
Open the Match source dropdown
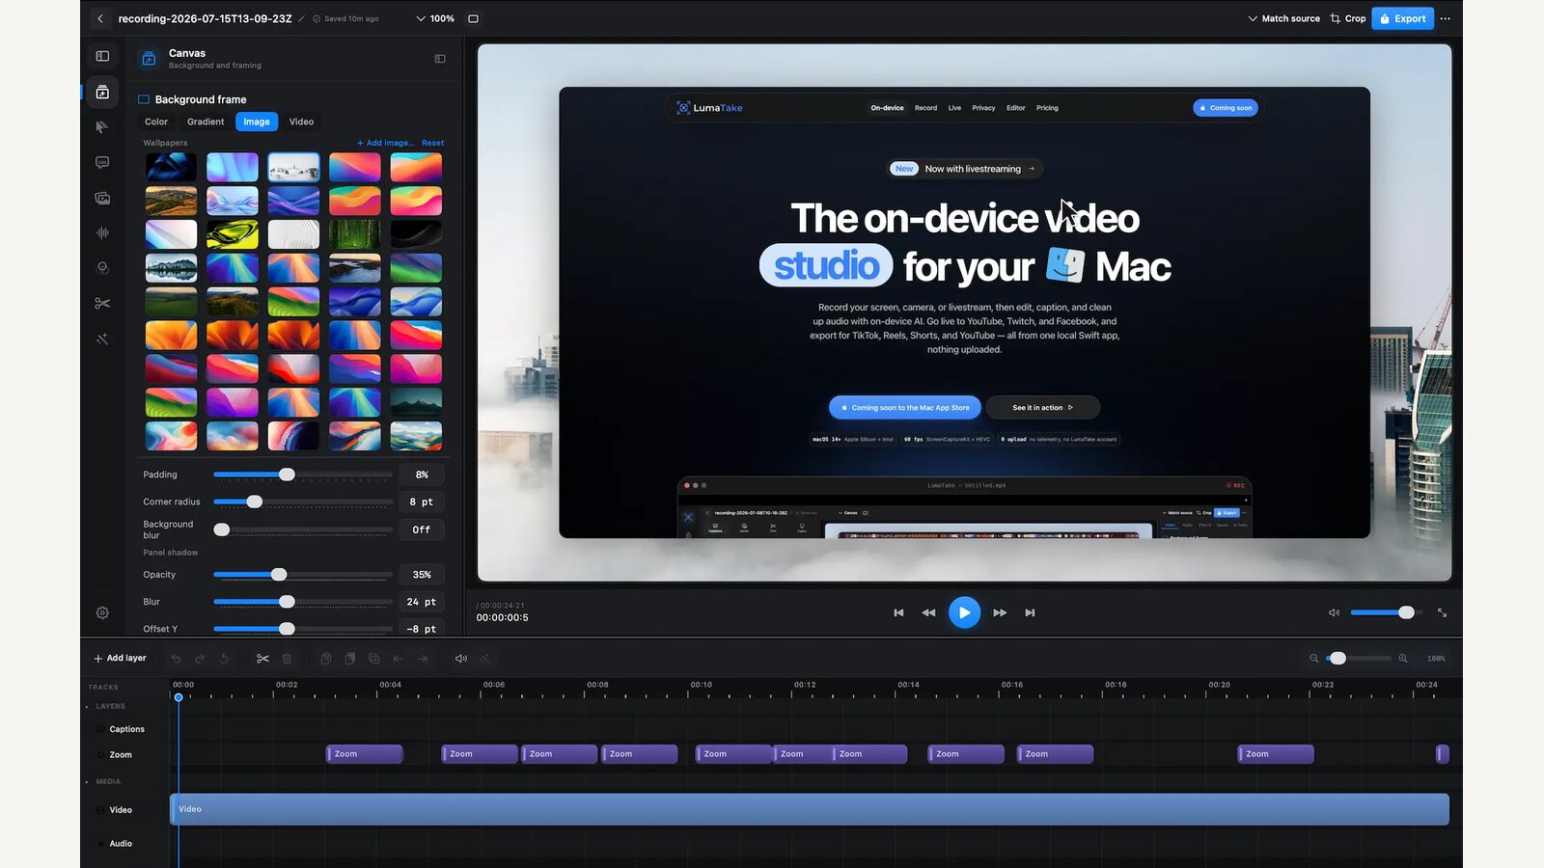(1283, 18)
